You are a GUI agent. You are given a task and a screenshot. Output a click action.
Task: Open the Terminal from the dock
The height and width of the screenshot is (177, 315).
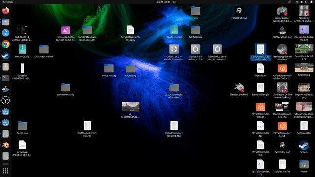pos(5,78)
